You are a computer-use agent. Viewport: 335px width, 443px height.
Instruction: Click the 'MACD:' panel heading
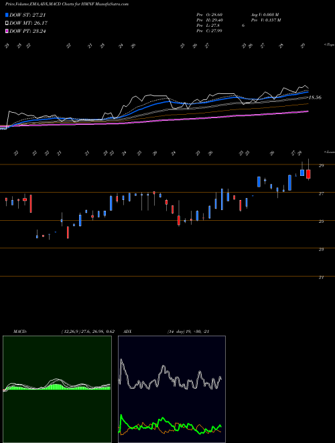pyautogui.click(x=19, y=332)
